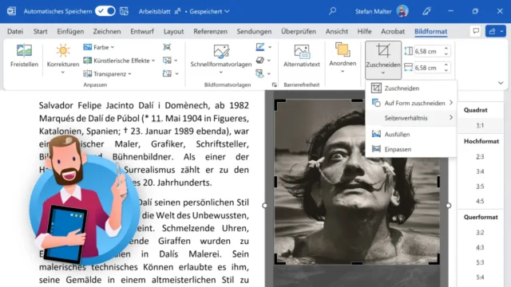Open Auf Form zuschneiden submenu
The width and height of the screenshot is (511, 287).
[410, 103]
